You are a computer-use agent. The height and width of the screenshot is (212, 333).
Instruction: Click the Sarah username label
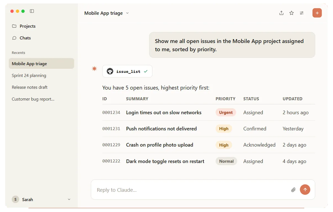point(27,199)
